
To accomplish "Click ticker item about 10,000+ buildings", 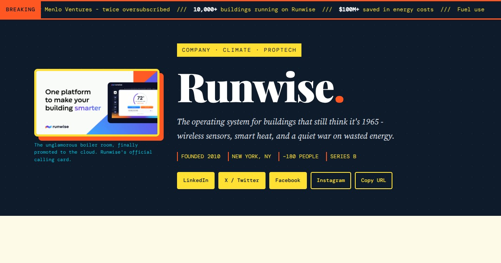I will (254, 10).
